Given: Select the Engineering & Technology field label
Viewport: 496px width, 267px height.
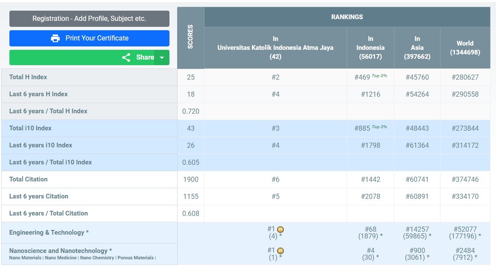Looking at the screenshot, I should [49, 233].
